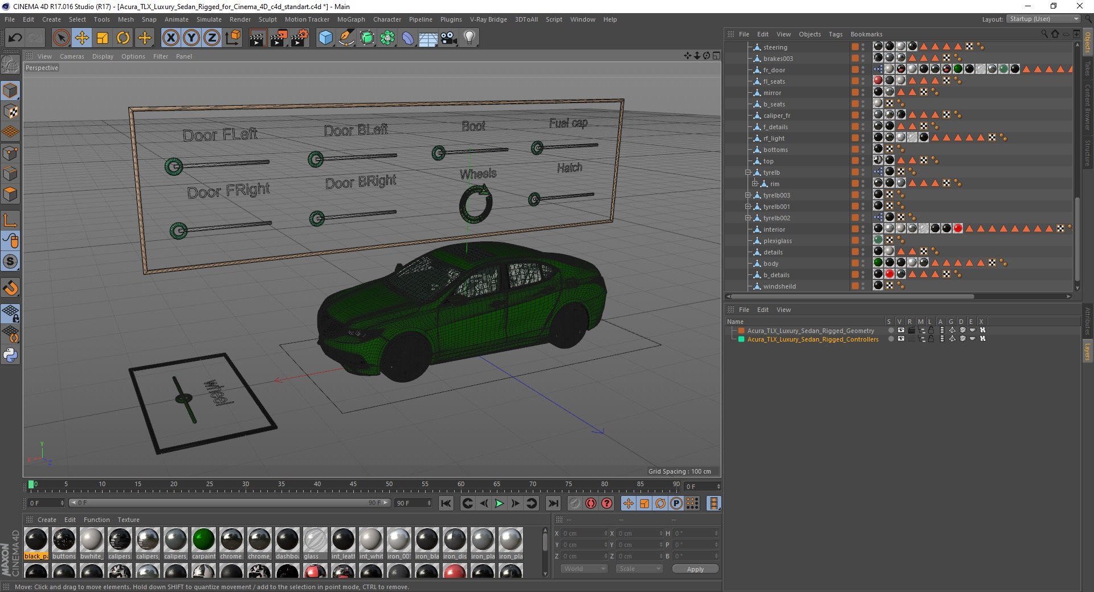Play the animation forward

[x=499, y=503]
